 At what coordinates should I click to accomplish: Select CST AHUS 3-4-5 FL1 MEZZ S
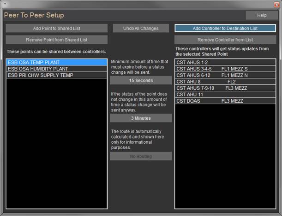click(225, 69)
